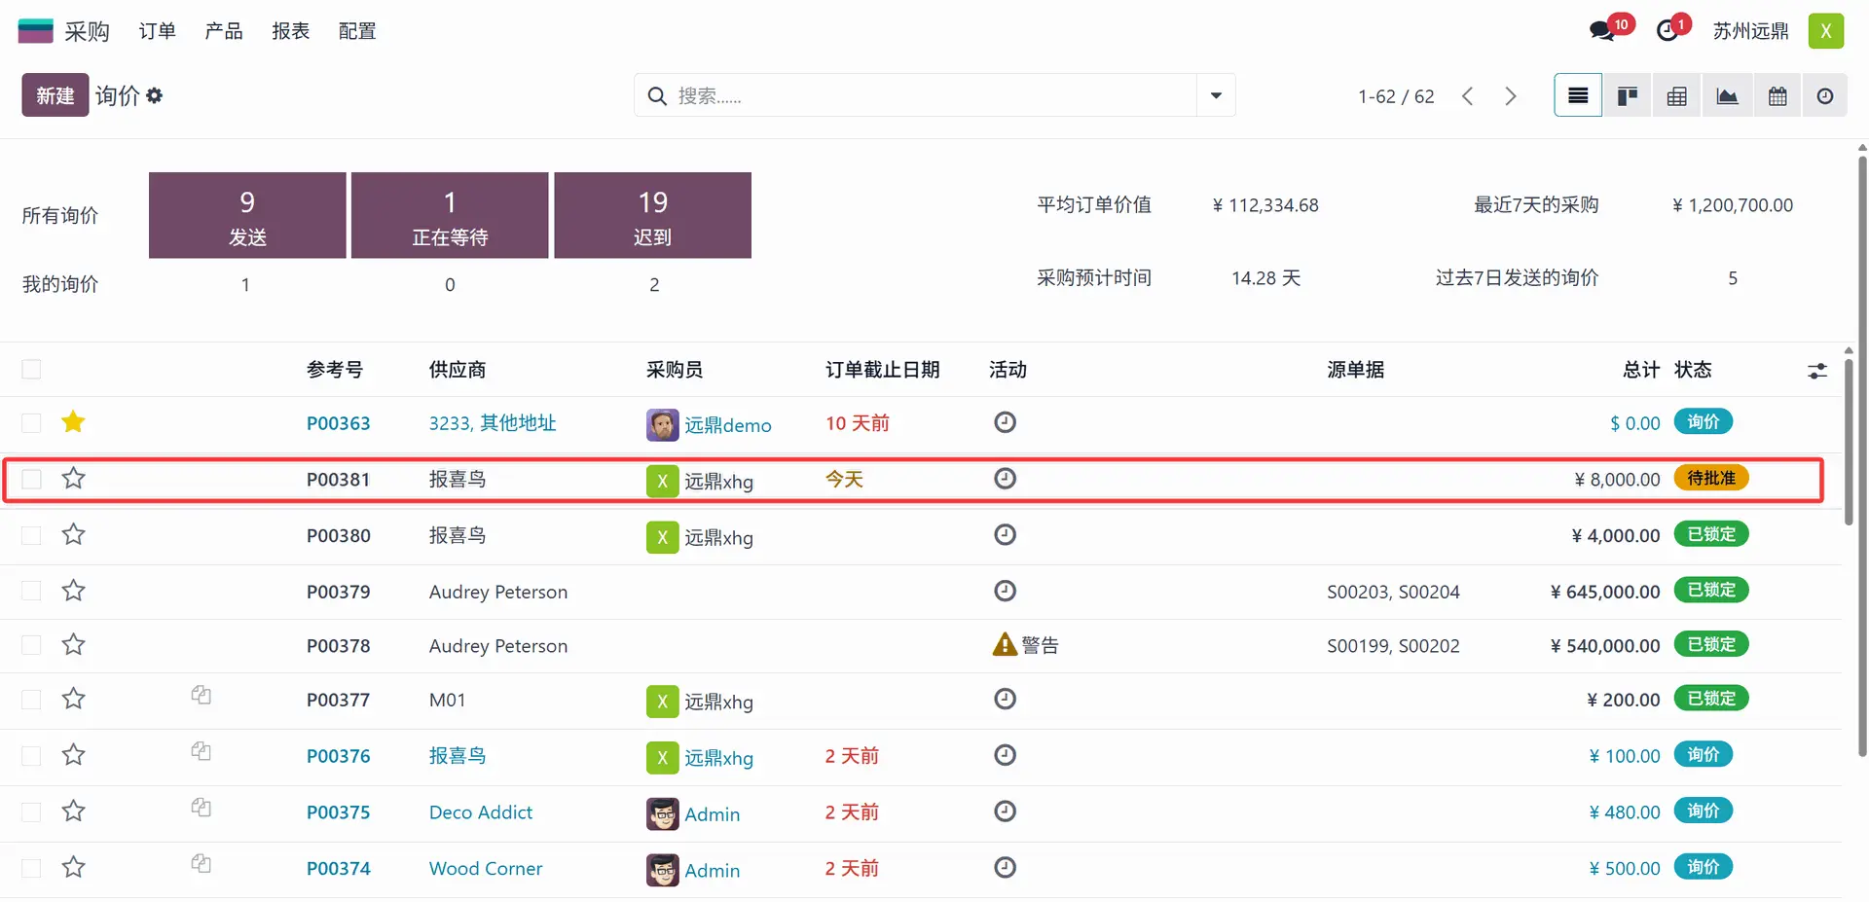The image size is (1869, 902).
Task: Switch to Pivot table view
Action: tap(1676, 95)
